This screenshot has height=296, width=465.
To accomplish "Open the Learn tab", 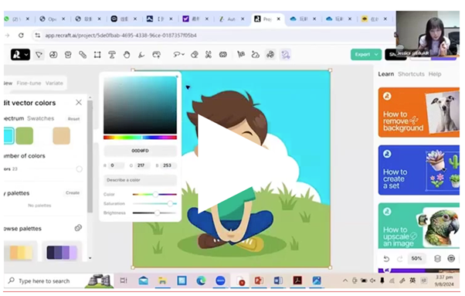I will pyautogui.click(x=385, y=74).
